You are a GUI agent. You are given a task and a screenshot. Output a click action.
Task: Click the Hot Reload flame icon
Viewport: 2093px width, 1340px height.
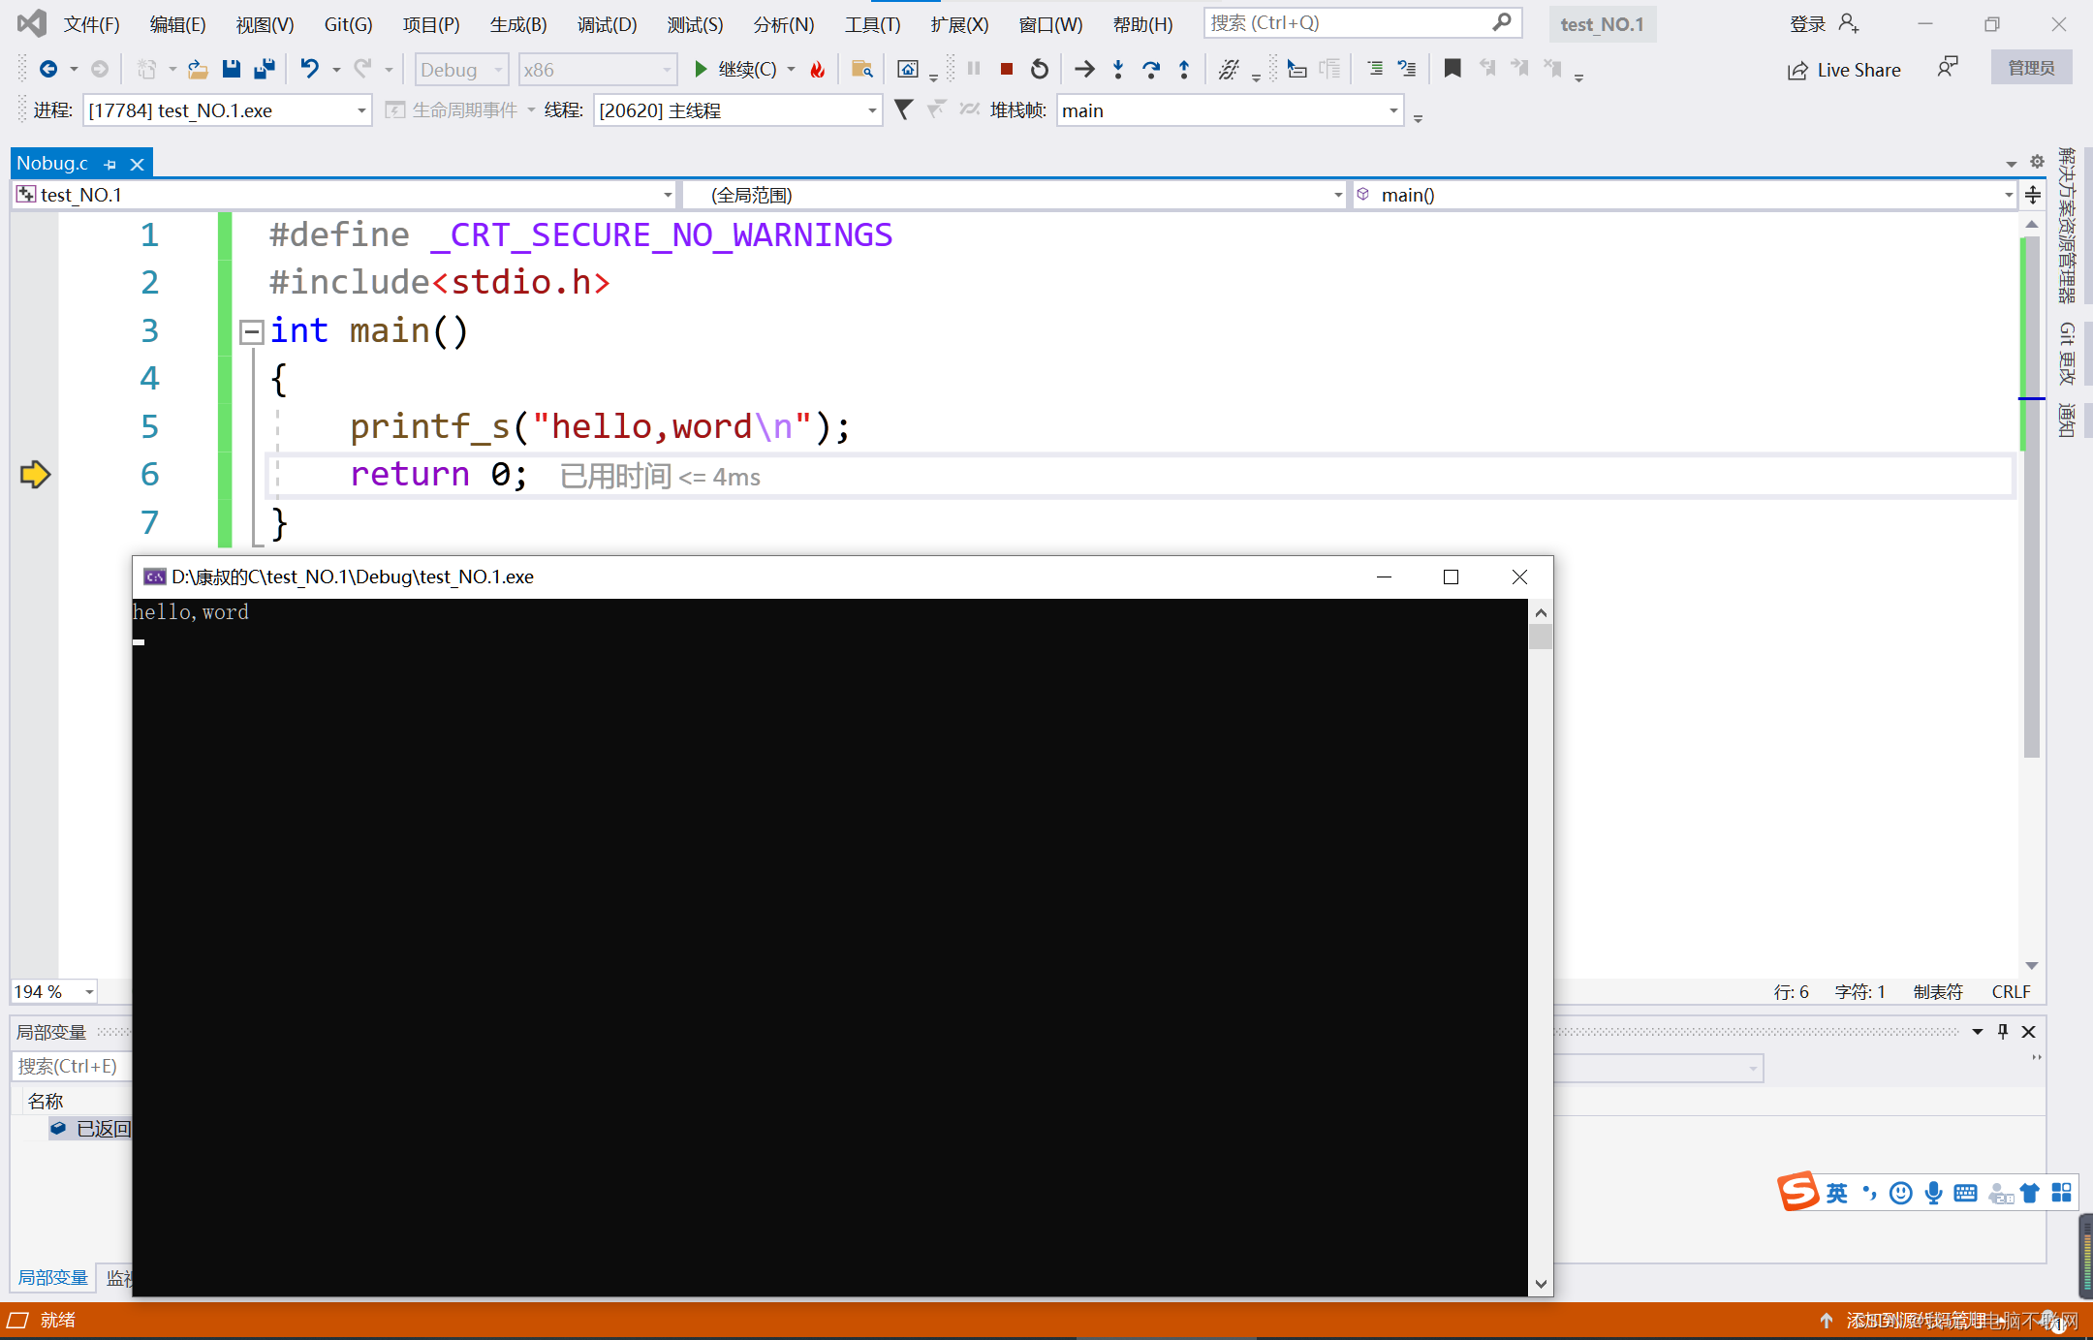click(x=818, y=69)
